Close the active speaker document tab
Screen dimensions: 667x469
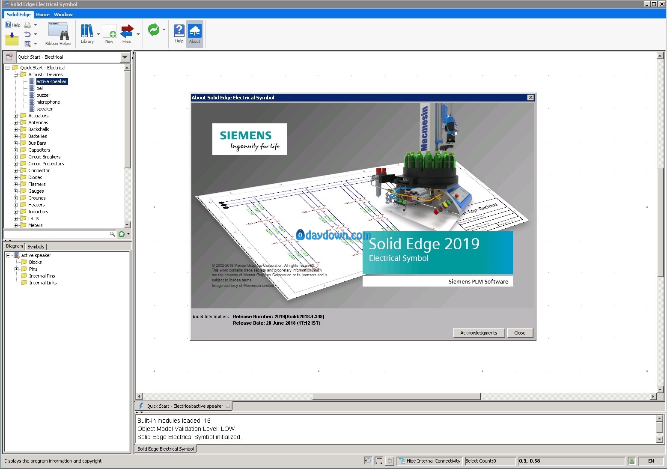228,406
